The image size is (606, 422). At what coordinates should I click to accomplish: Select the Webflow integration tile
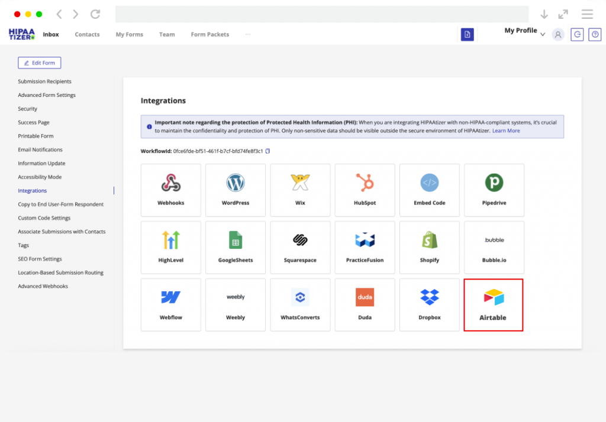click(x=171, y=304)
